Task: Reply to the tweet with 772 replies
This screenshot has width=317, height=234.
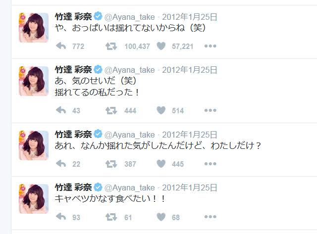Action: click(x=61, y=46)
